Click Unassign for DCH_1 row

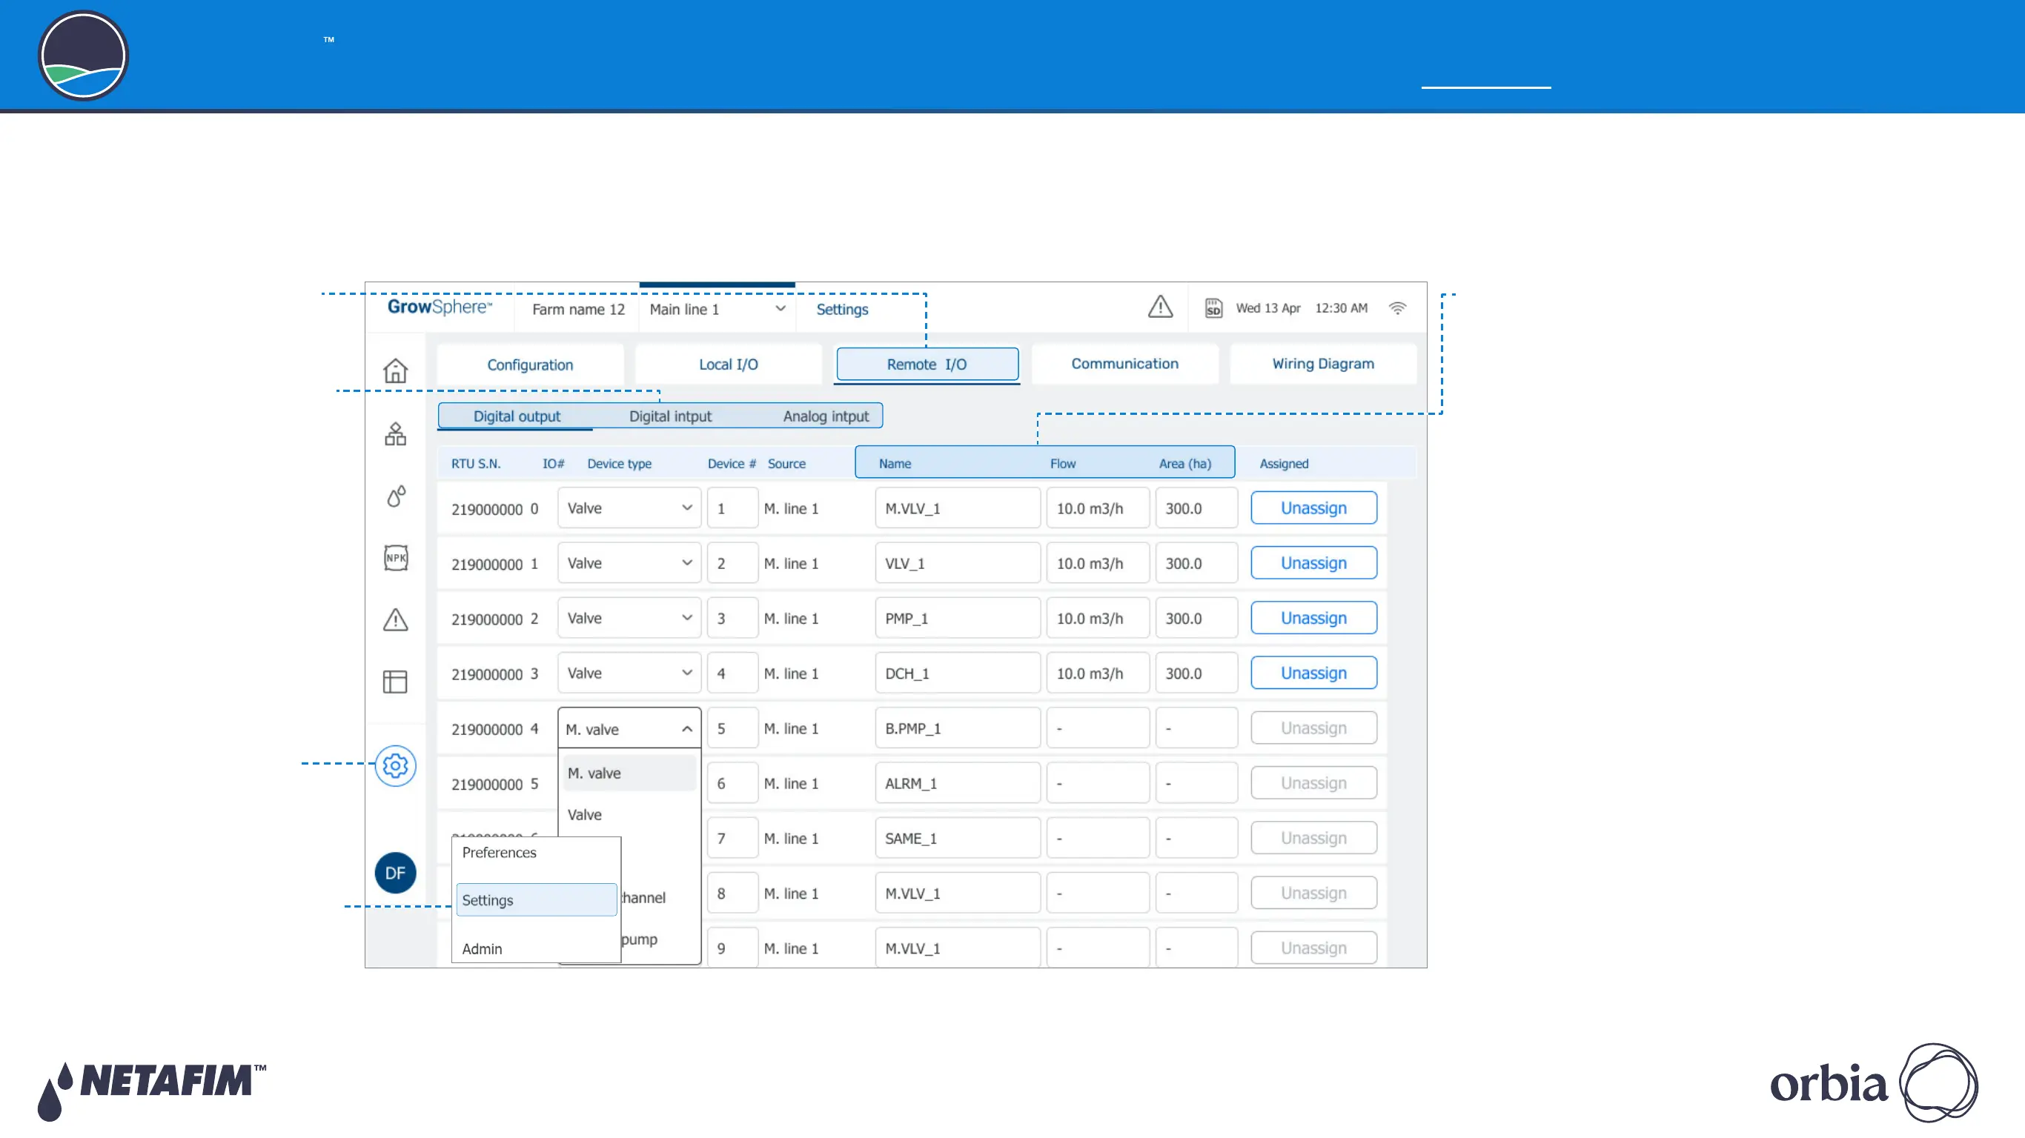(1313, 673)
